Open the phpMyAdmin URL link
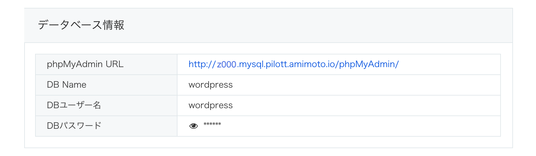The height and width of the screenshot is (156, 536). pos(293,64)
